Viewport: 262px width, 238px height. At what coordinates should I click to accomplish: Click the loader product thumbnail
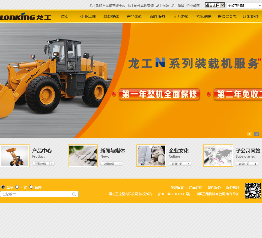coord(15,156)
